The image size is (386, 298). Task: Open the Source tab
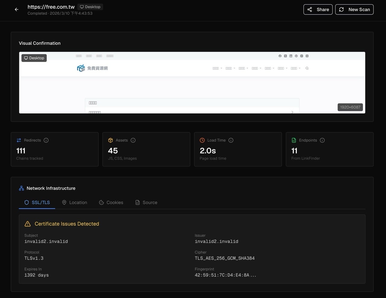[146, 202]
